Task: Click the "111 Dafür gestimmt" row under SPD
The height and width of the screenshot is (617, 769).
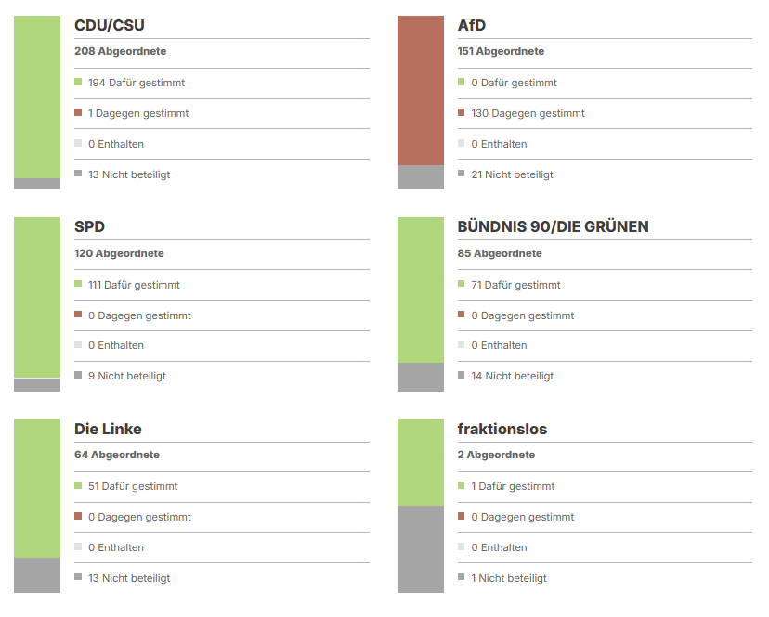Action: (134, 285)
